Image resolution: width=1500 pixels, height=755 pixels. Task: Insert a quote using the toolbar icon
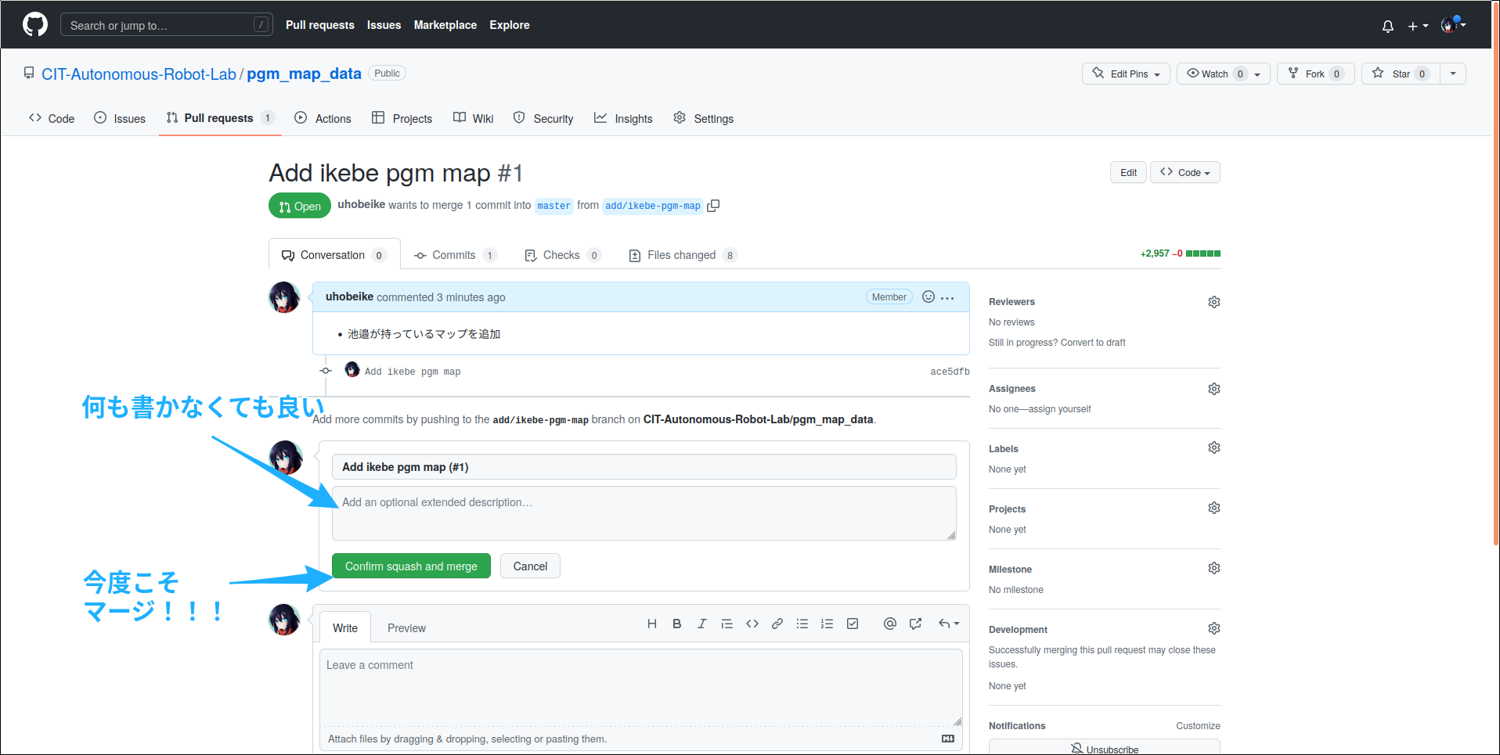[x=727, y=624]
